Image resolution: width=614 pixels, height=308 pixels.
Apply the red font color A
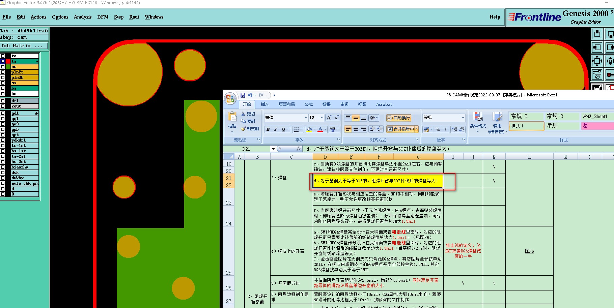320,129
